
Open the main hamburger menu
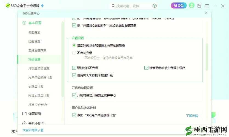click(x=207, y=6)
